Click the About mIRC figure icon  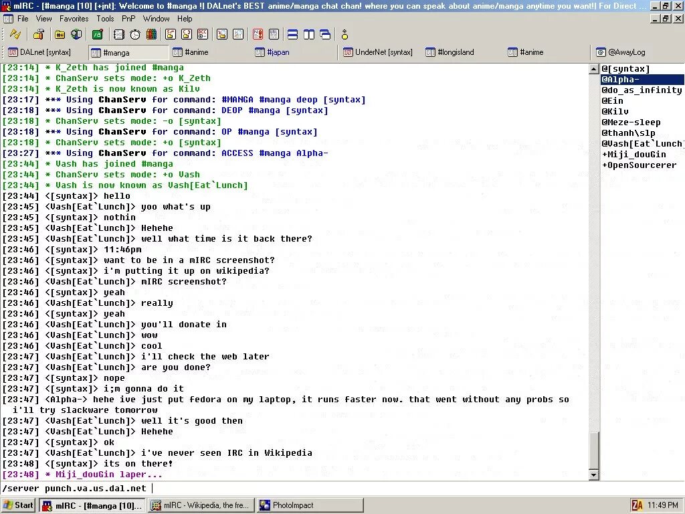tap(345, 34)
